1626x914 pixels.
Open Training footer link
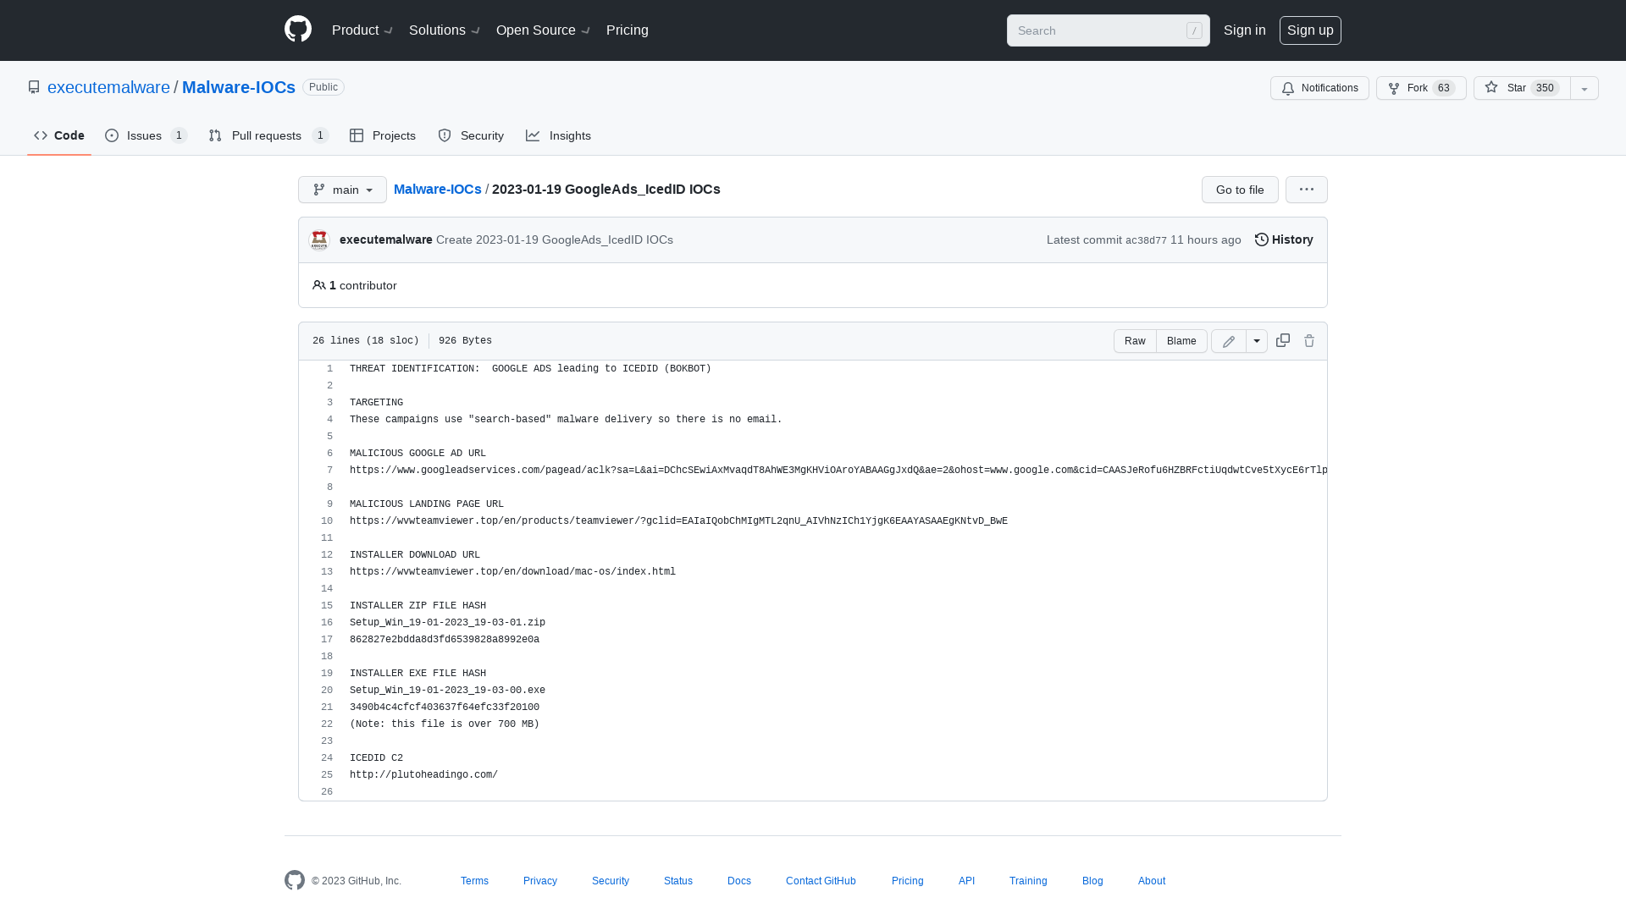1028,881
